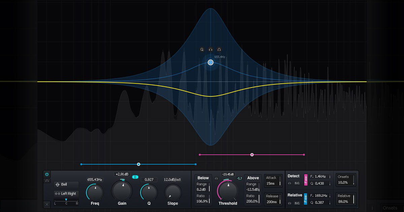The width and height of the screenshot is (404, 212).
Task: Select the 0.927 Q value field
Action: click(x=148, y=180)
